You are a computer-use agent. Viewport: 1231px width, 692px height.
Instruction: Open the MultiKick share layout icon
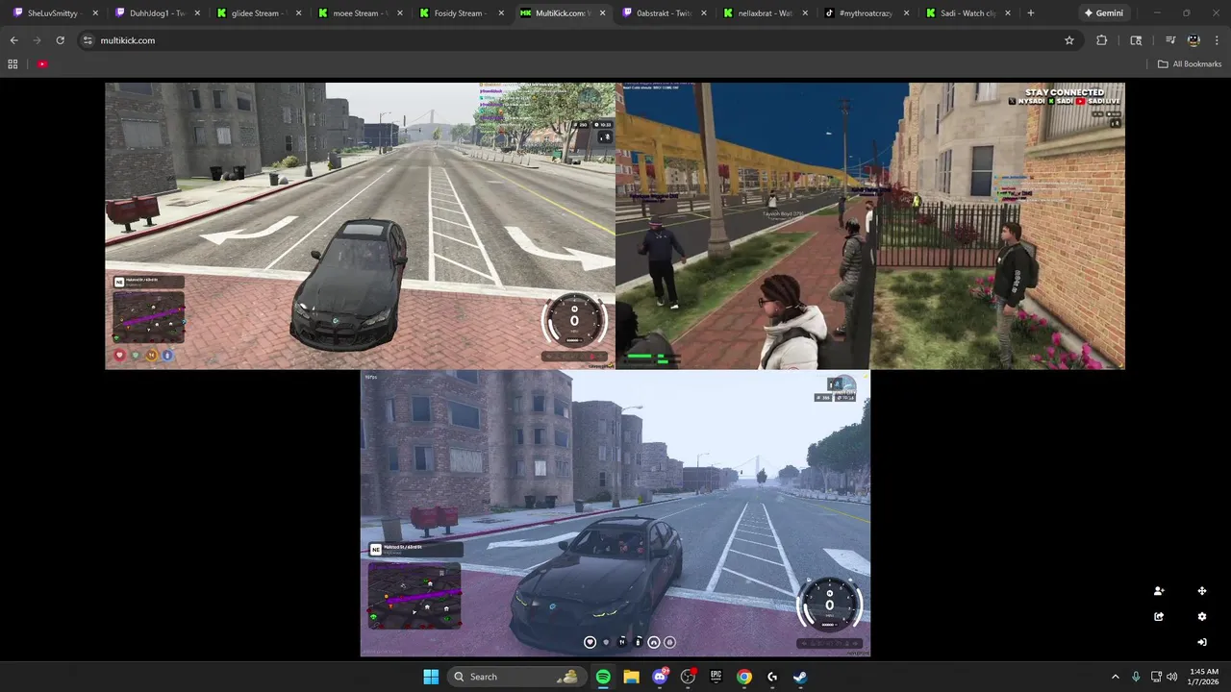point(1159,617)
